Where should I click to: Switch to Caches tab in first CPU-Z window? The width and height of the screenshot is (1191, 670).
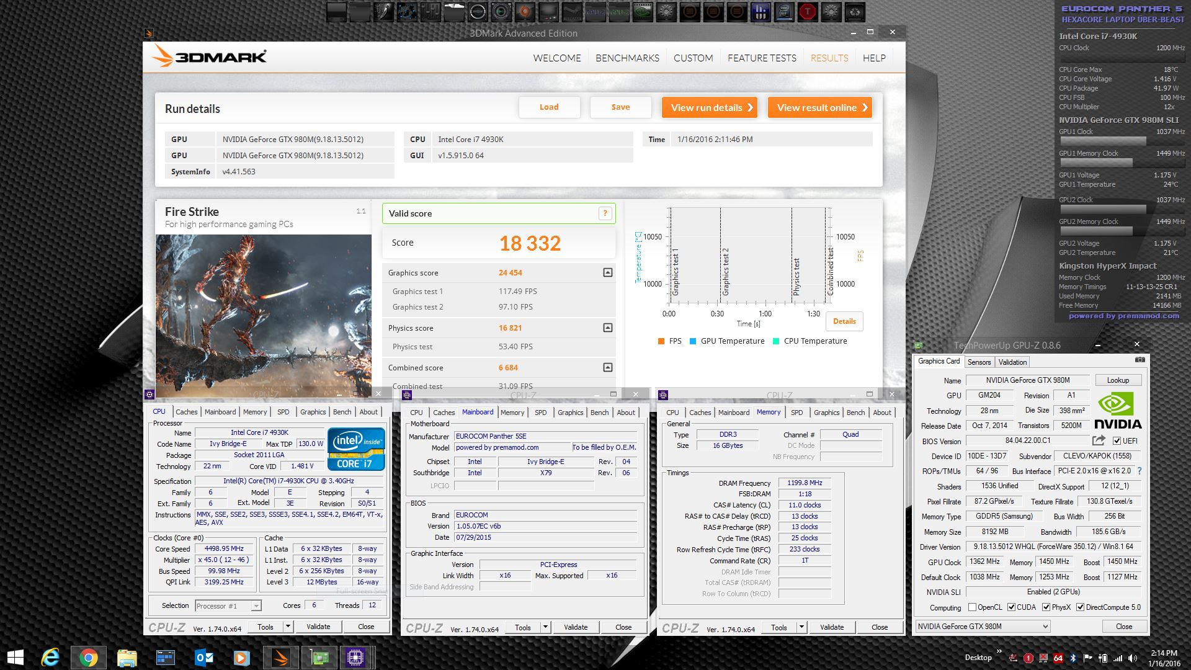tap(186, 412)
